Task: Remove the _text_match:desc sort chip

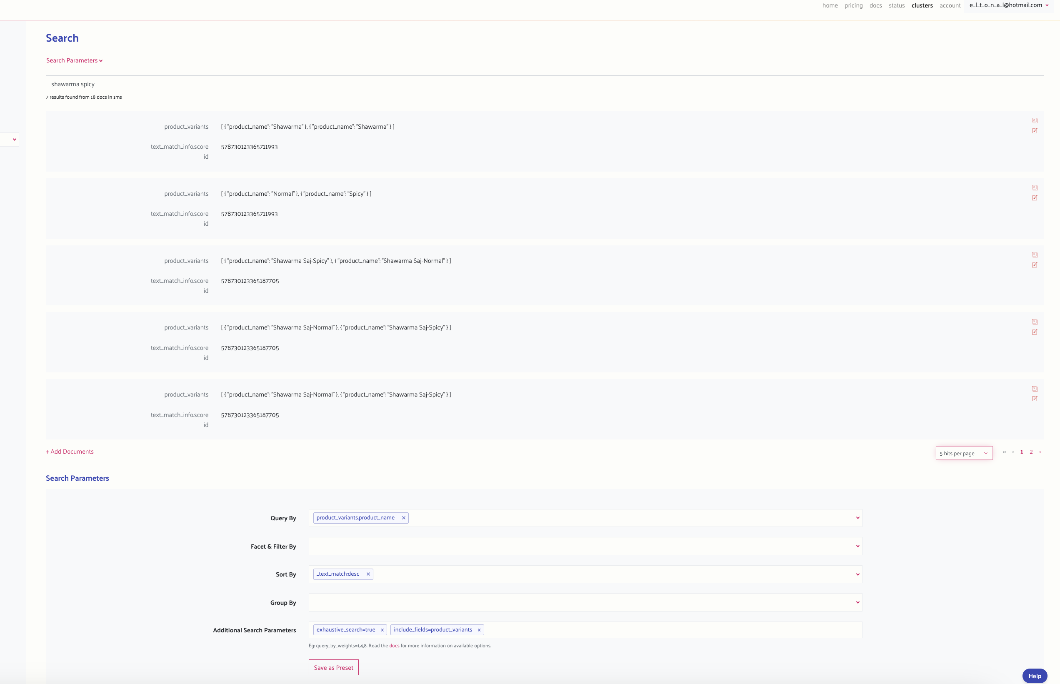Action: (368, 574)
